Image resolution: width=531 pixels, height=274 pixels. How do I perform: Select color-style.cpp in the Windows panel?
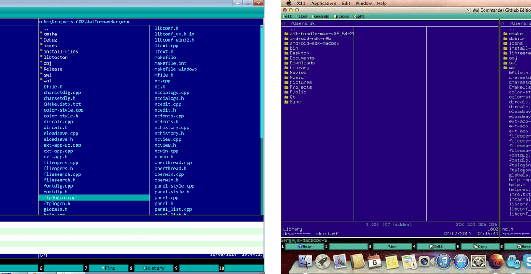tap(64, 110)
